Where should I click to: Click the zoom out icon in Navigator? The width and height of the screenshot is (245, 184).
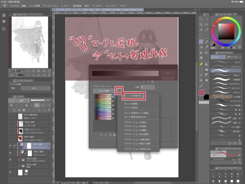[x=28, y=71]
